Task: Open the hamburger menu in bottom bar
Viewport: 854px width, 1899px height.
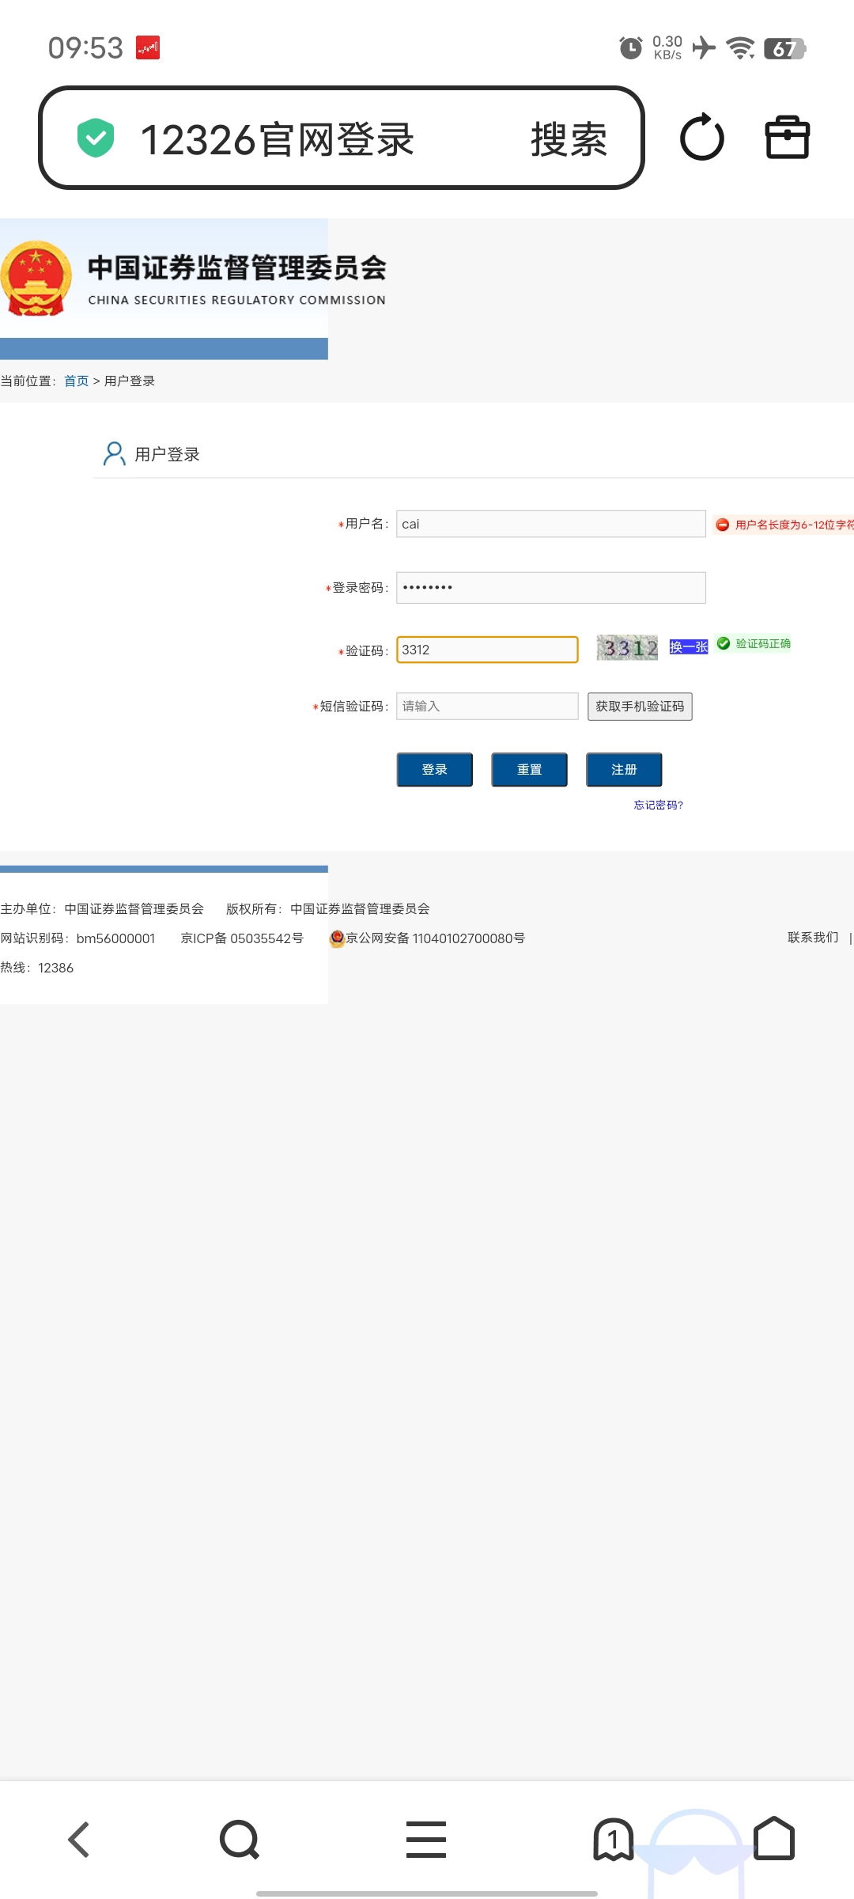Action: (426, 1840)
